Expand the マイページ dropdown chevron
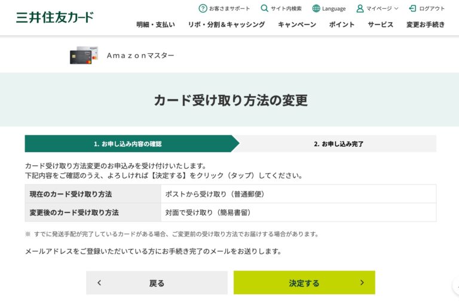459x305 pixels. point(396,9)
